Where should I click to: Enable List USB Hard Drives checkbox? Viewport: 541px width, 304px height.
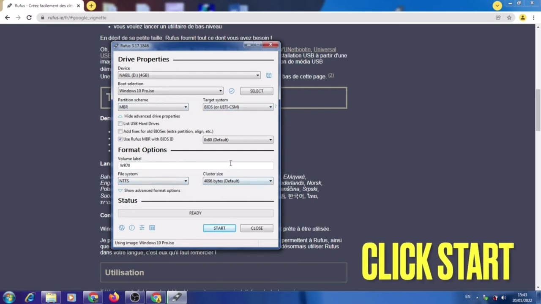click(x=120, y=124)
